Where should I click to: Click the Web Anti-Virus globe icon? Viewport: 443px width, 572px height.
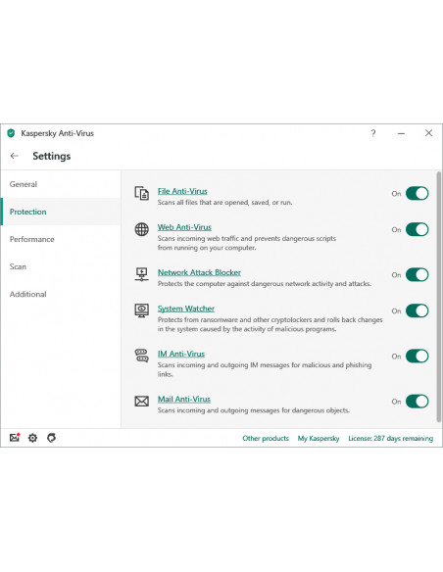[141, 229]
